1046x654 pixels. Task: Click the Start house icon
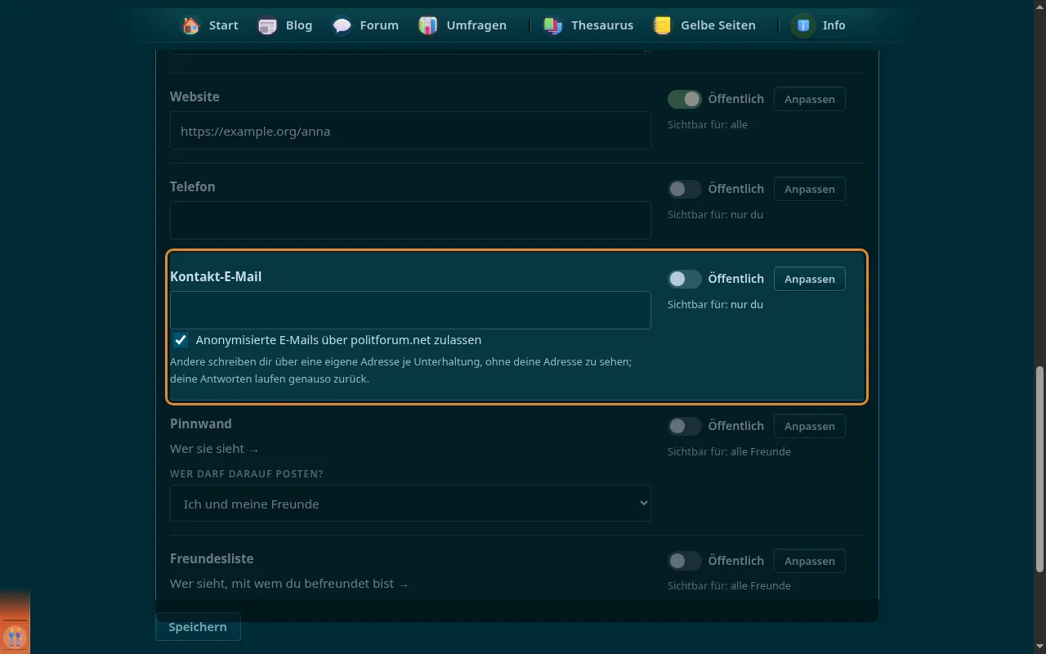tap(190, 25)
